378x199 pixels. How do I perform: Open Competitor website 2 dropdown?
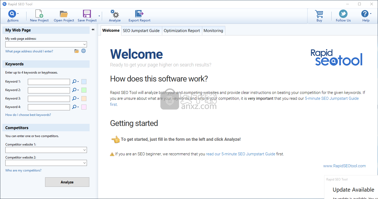(84, 163)
